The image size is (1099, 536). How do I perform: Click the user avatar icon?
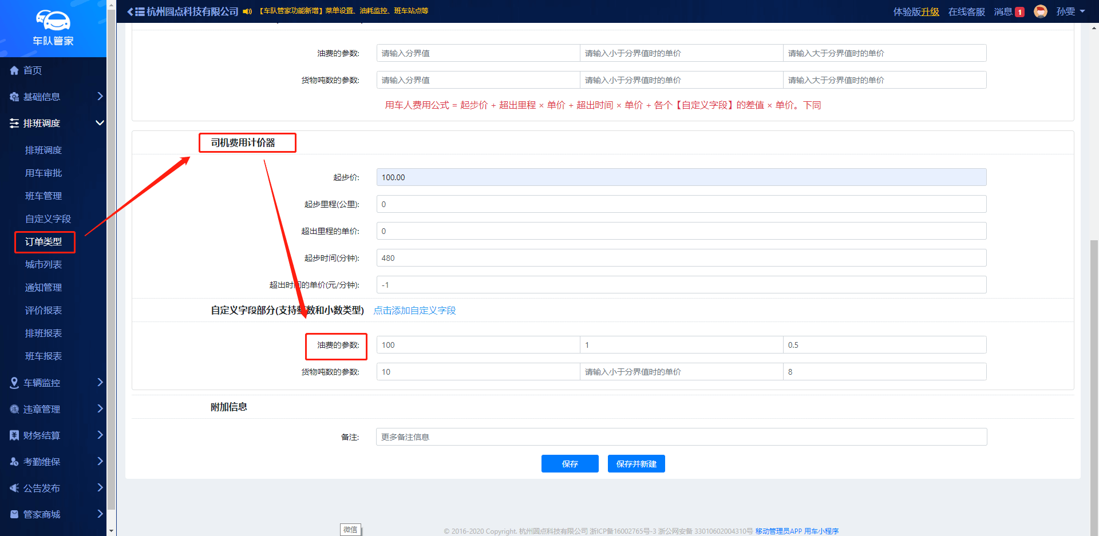1040,11
